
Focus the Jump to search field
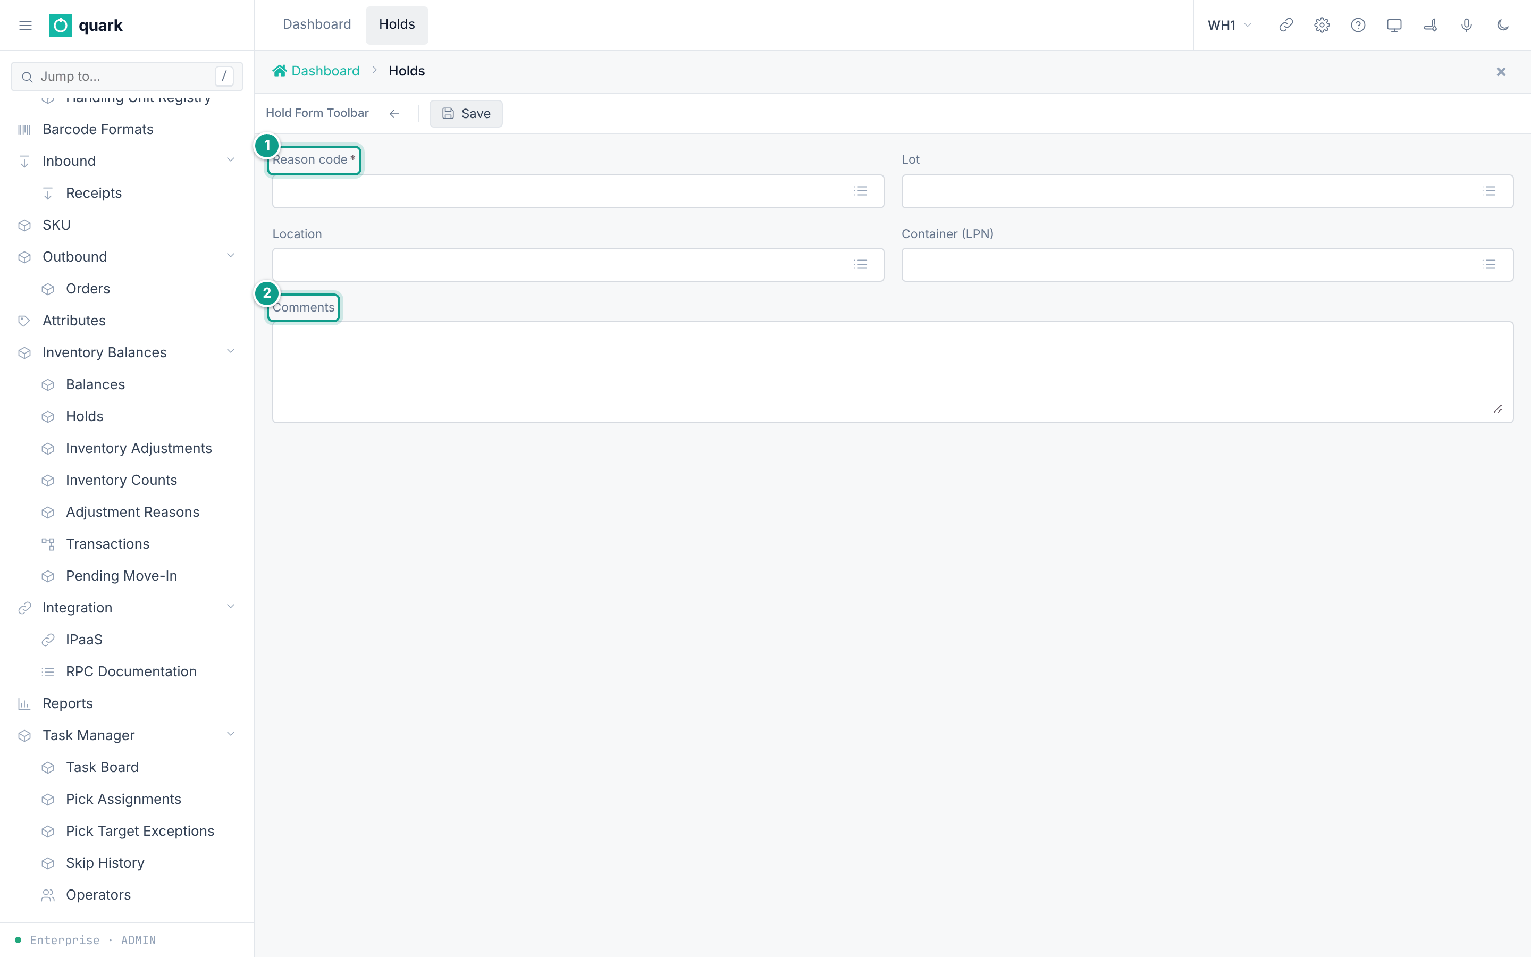[127, 77]
